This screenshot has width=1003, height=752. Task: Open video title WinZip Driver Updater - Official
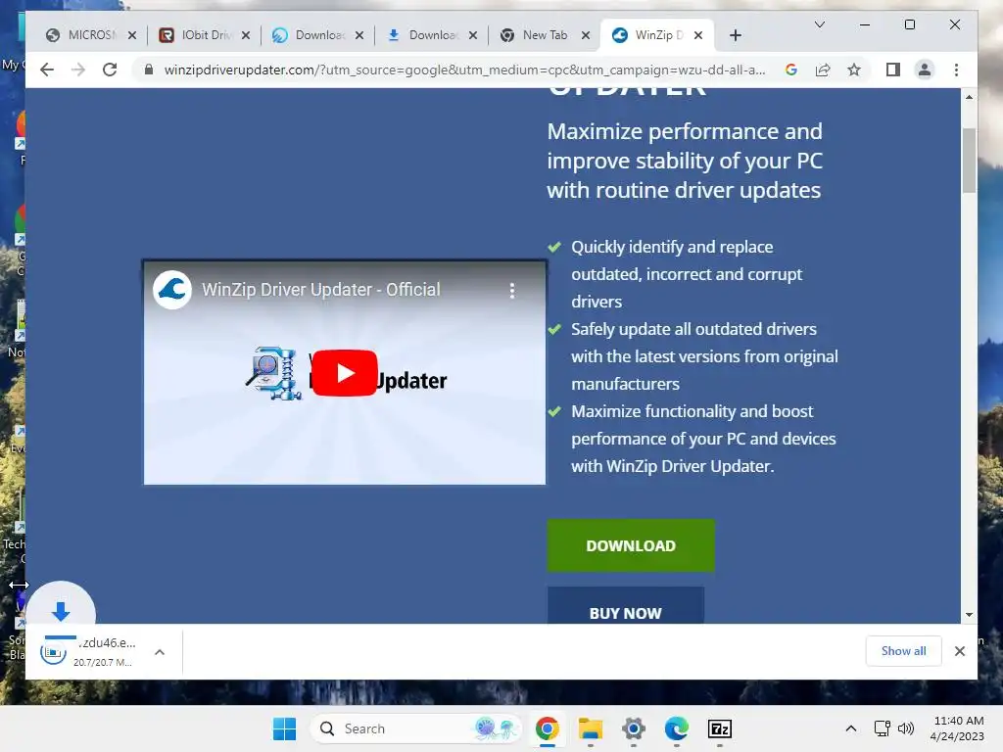321,290
